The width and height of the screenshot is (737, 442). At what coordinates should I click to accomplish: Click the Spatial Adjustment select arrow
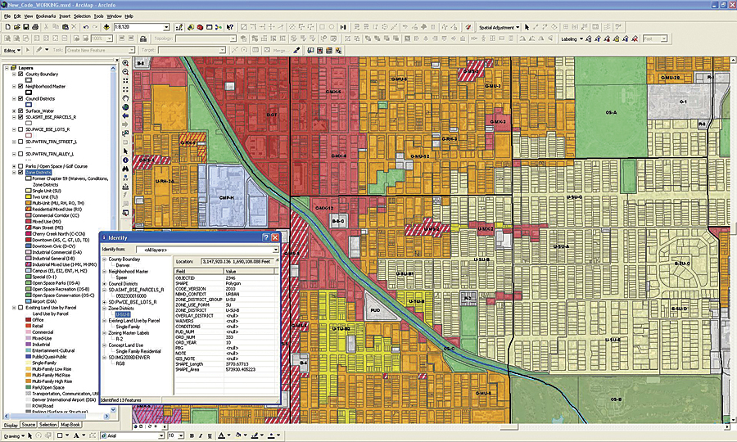pos(527,27)
